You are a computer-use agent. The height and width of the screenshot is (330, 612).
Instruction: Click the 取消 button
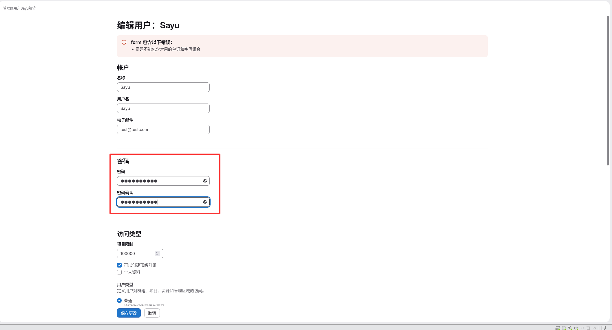[152, 313]
